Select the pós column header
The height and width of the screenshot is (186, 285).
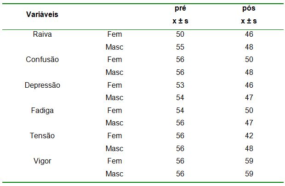tap(249, 8)
